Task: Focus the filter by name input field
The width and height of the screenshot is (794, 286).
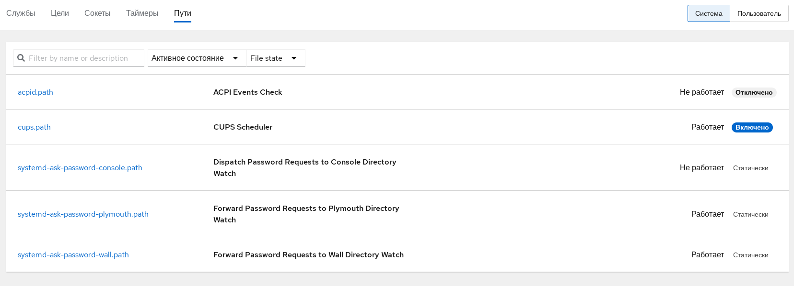Action: click(x=84, y=58)
